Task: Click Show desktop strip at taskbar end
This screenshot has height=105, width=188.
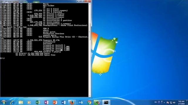Action: click(187, 102)
